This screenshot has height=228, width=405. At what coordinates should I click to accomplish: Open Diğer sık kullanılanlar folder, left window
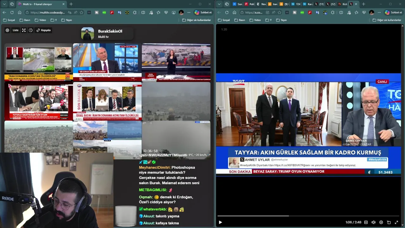click(197, 20)
